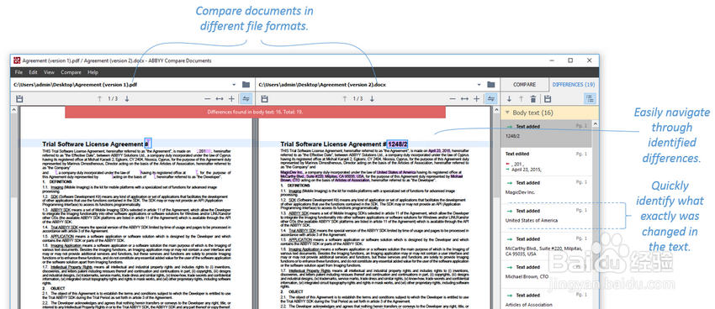Select the 'Text edited' April 23, 2015 difference

point(546,161)
